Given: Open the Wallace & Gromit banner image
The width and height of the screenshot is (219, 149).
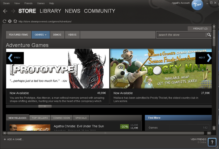Looking at the screenshot, I should (x=161, y=69).
